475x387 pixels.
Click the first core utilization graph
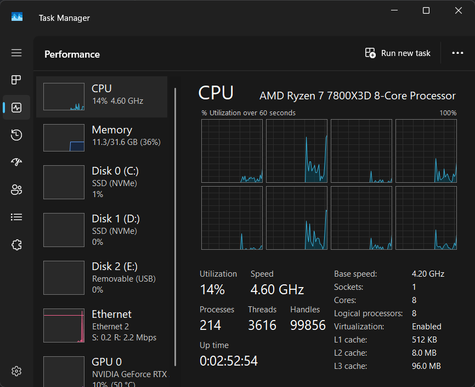232,151
